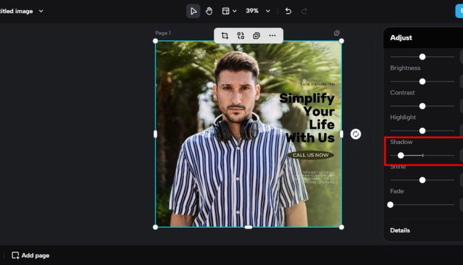The image size is (463, 265).
Task: Activate the hand pan tool
Action: click(x=208, y=11)
